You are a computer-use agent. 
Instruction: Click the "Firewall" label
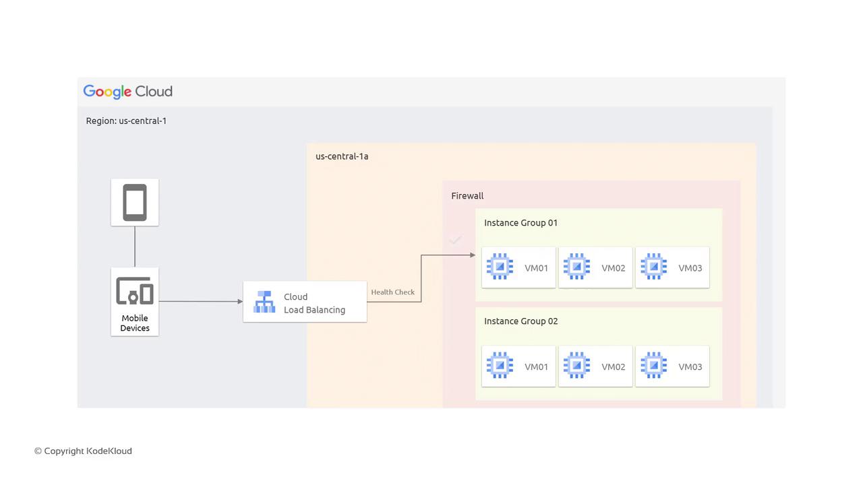467,196
